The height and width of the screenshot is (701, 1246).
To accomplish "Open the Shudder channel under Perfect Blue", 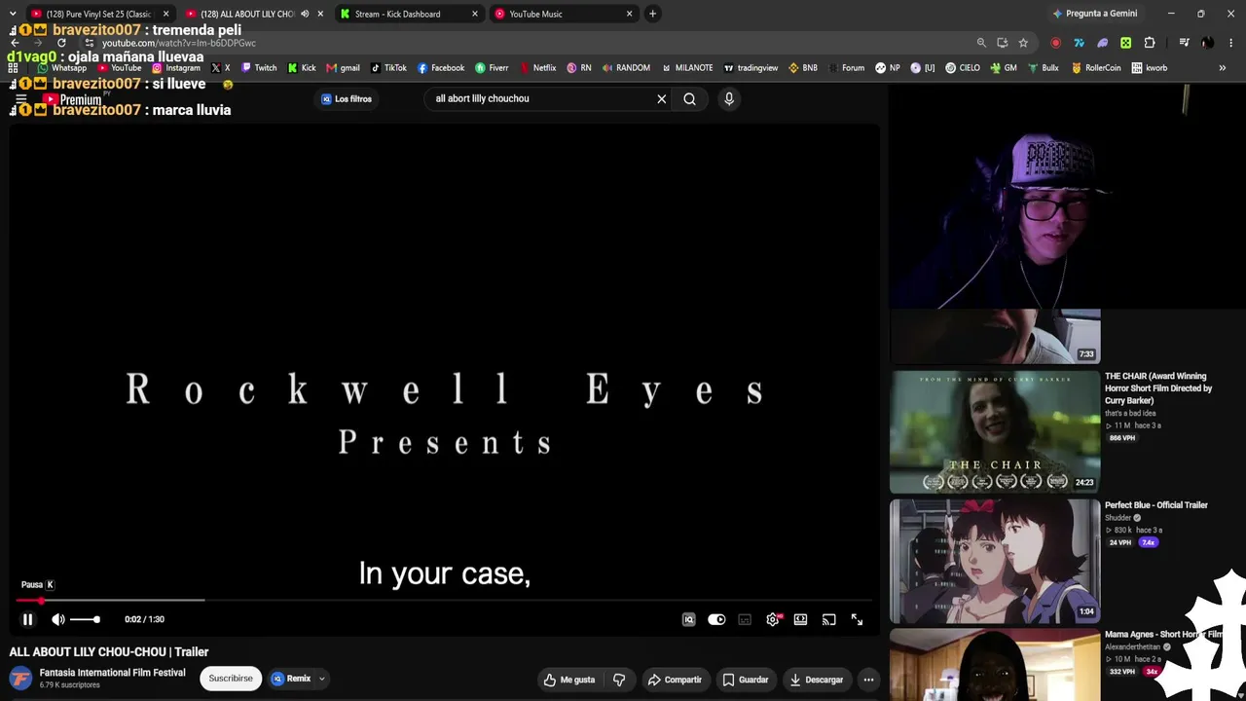I will pyautogui.click(x=1118, y=518).
